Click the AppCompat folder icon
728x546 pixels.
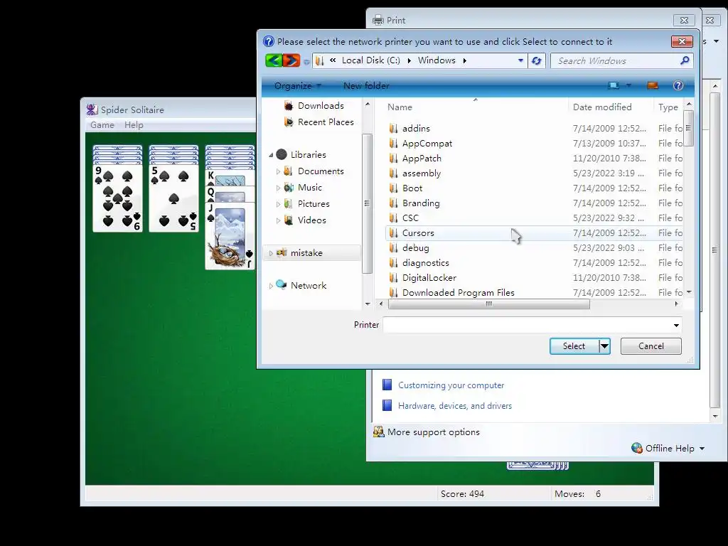tap(393, 144)
